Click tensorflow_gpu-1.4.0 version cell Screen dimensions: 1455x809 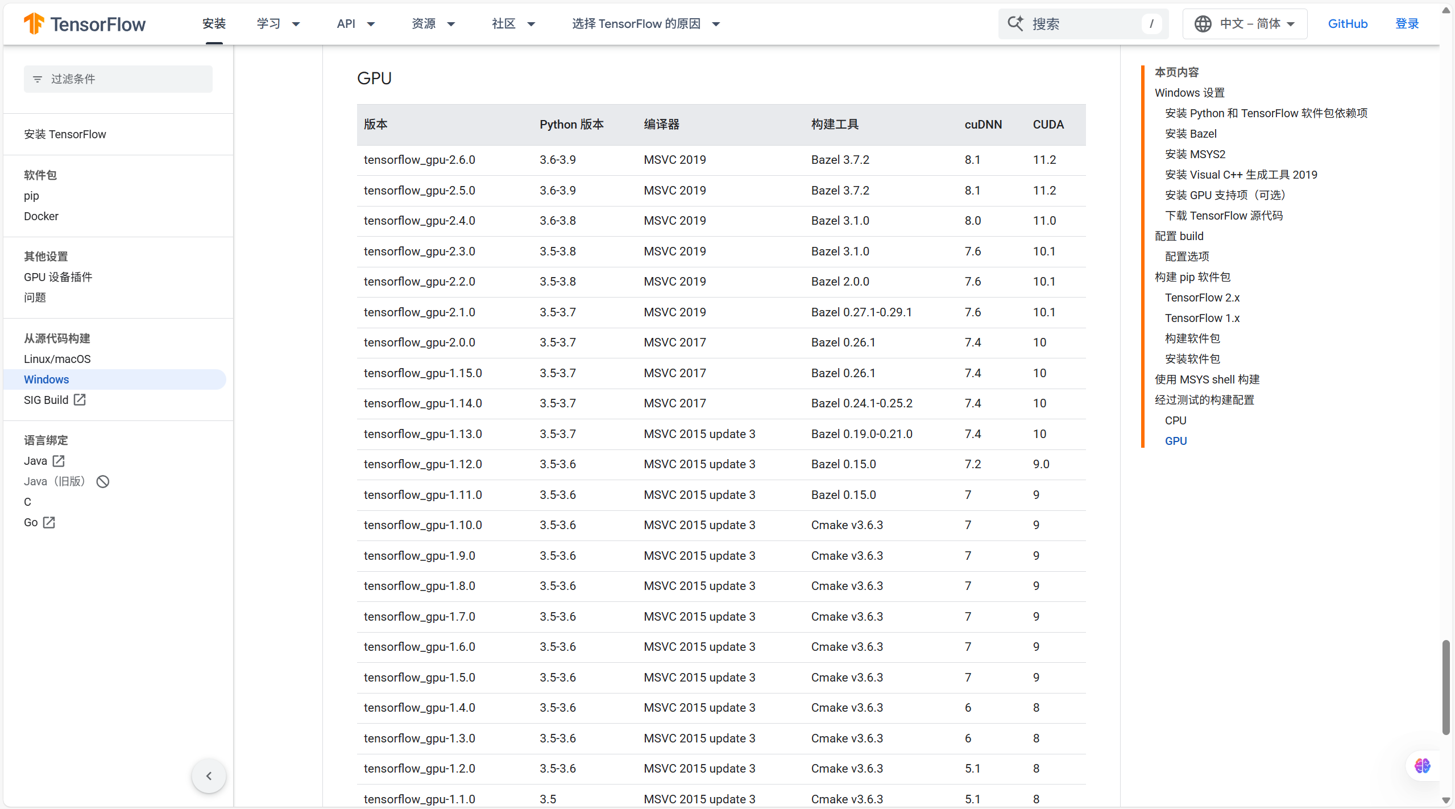[x=420, y=708]
